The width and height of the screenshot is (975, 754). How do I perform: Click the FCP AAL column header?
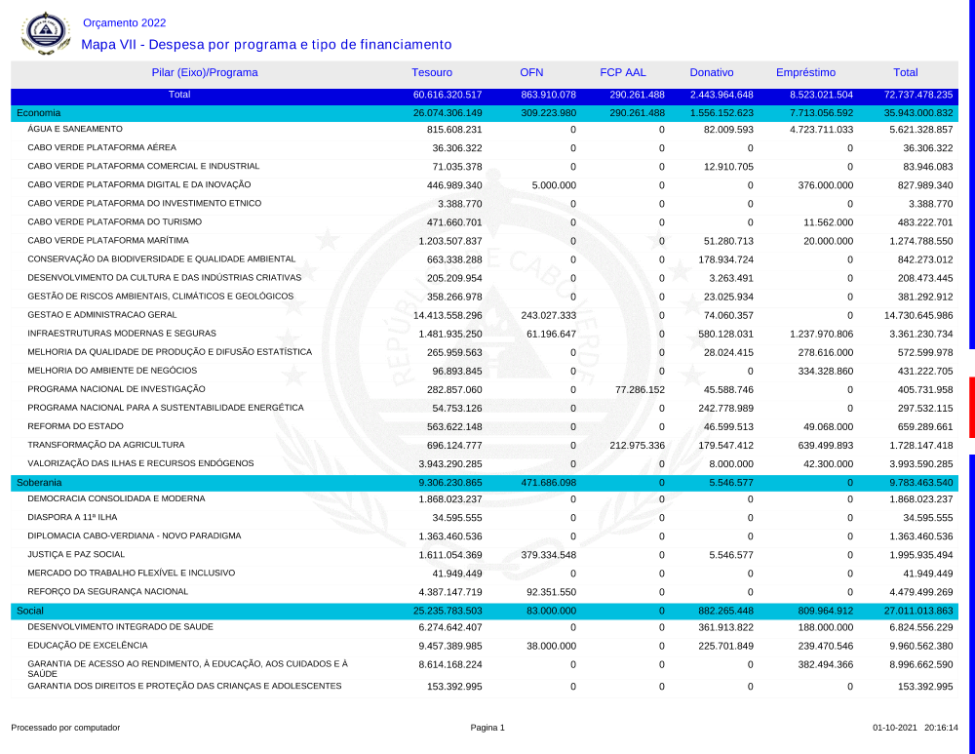(623, 72)
